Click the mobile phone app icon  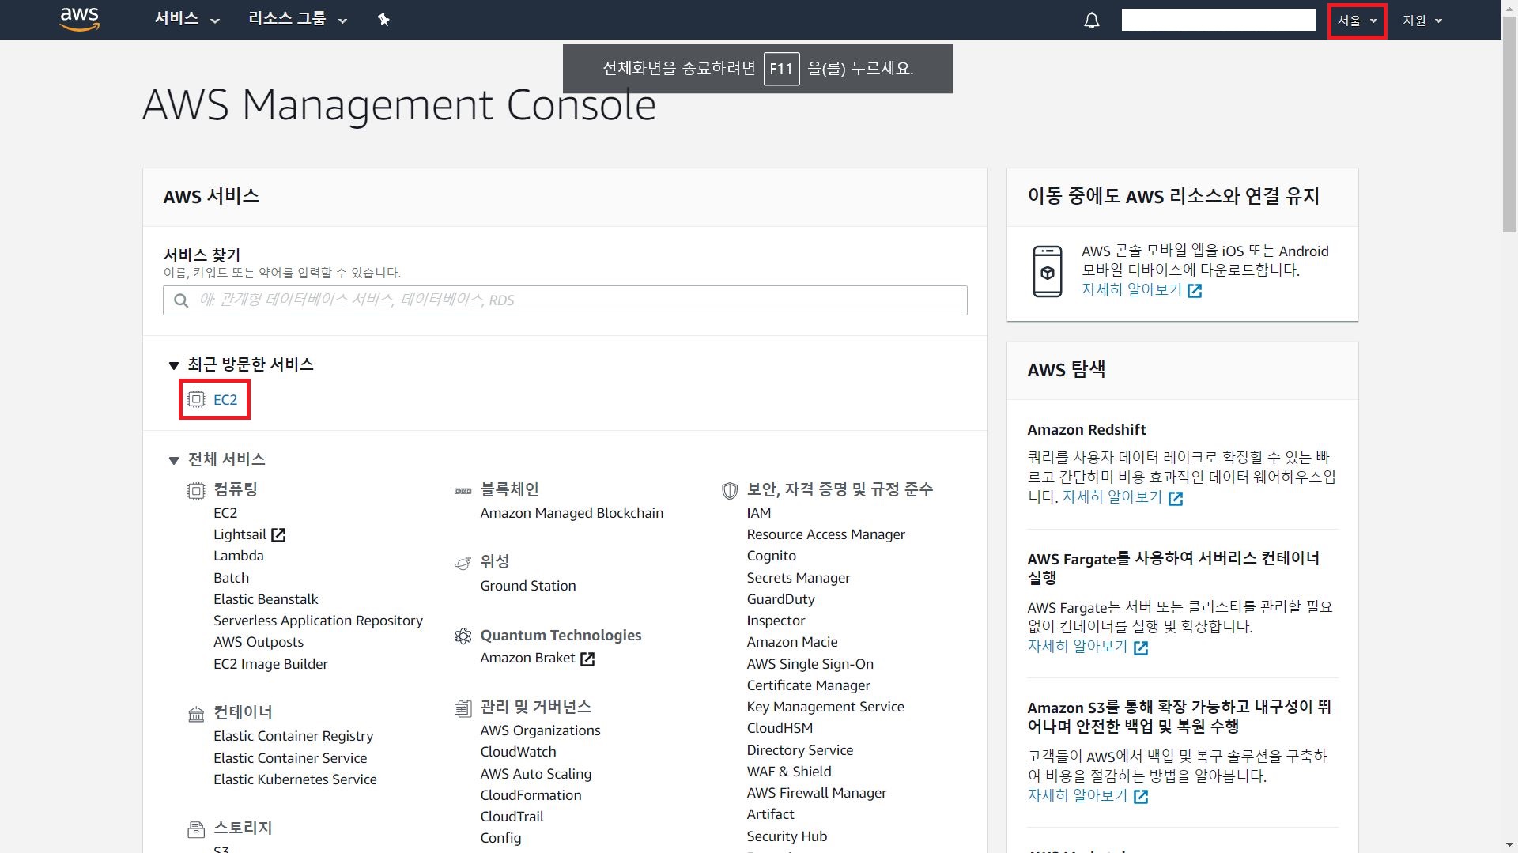pos(1048,271)
